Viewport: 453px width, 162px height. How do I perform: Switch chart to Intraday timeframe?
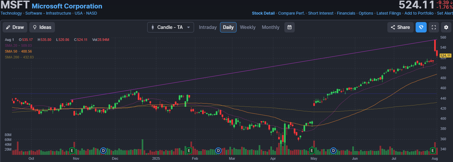click(x=208, y=27)
